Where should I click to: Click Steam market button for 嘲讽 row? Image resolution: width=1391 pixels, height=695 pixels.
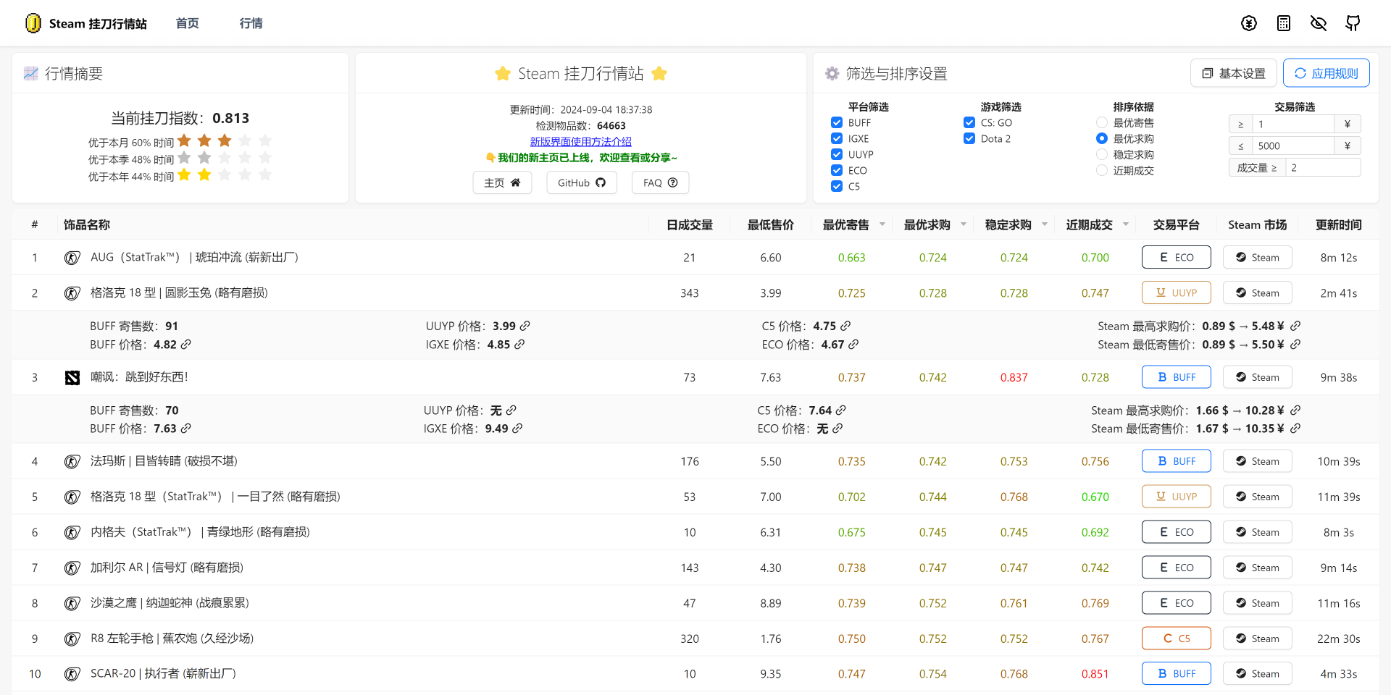pyautogui.click(x=1258, y=377)
